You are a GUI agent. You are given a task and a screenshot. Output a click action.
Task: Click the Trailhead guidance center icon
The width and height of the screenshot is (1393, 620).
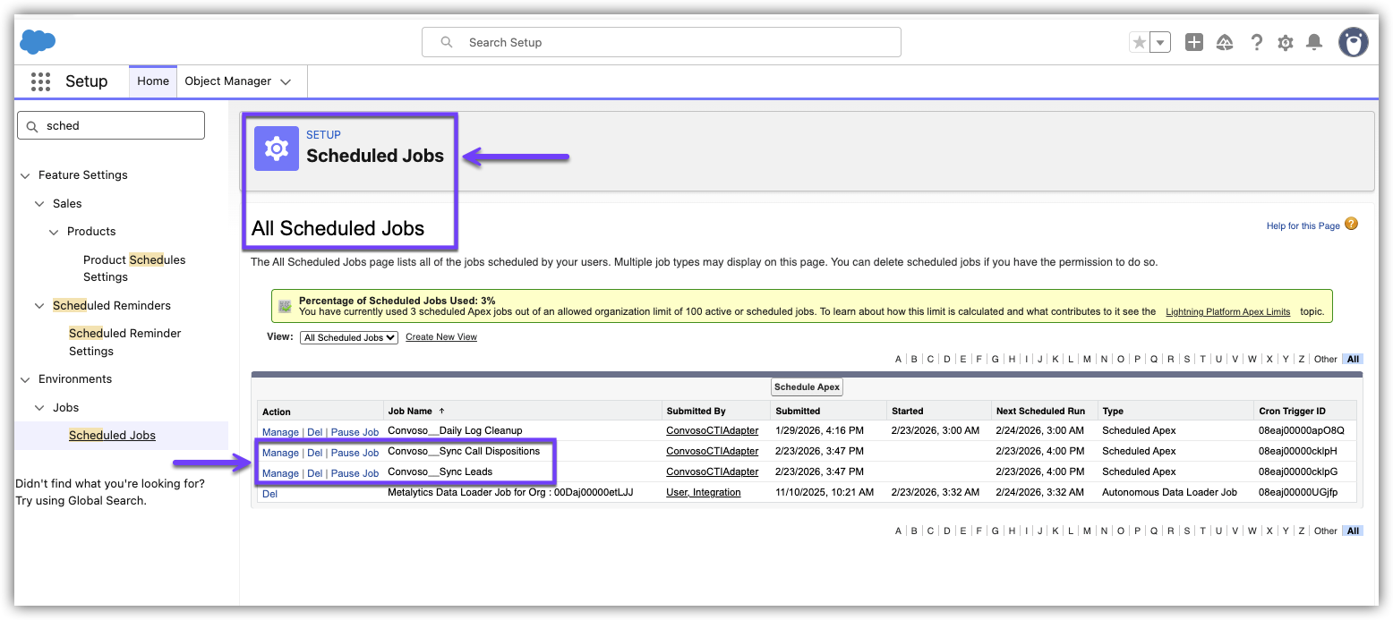pyautogui.click(x=1225, y=42)
